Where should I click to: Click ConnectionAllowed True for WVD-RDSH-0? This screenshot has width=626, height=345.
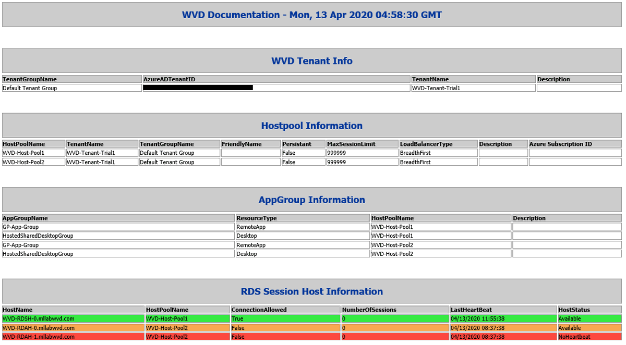[285, 318]
